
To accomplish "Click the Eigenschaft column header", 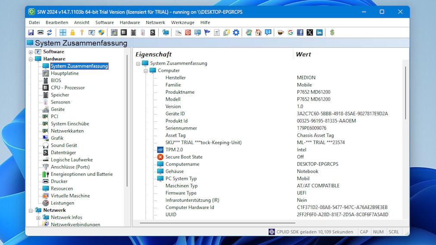I will pyautogui.click(x=154, y=54).
